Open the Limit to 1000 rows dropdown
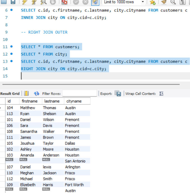The width and height of the screenshot is (190, 193). click(143, 2)
